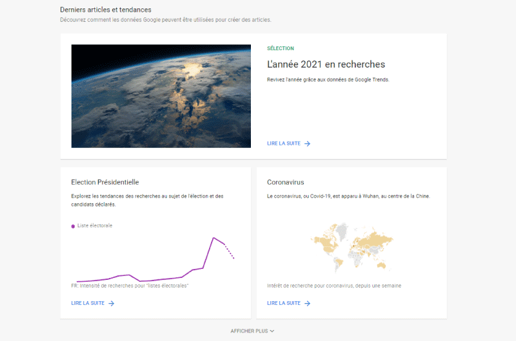Click "Intérêt de recherche pour coronavirus" caption

pos(334,286)
